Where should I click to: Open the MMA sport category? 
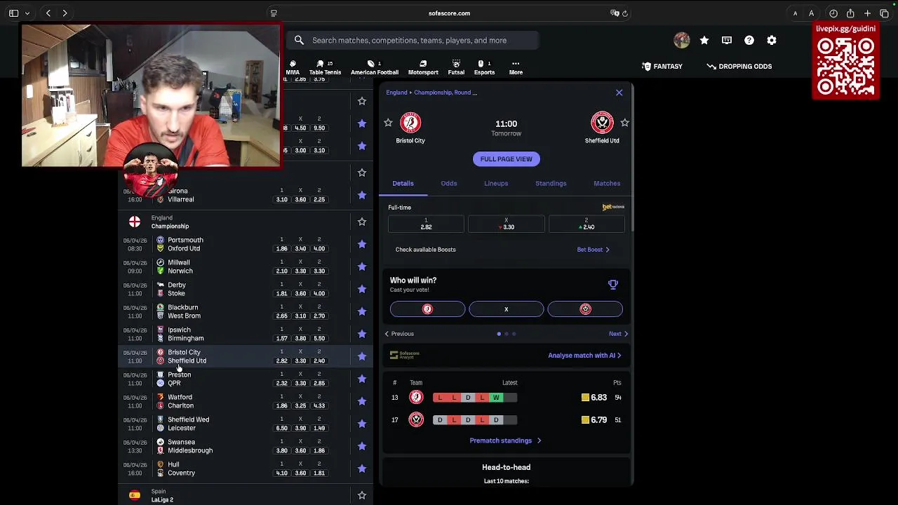[x=293, y=67]
